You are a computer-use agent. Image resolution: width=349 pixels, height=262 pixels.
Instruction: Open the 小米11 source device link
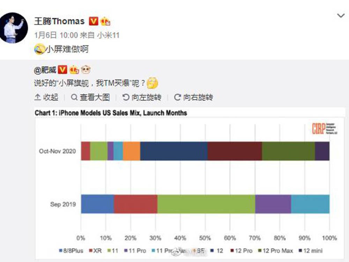coord(109,35)
